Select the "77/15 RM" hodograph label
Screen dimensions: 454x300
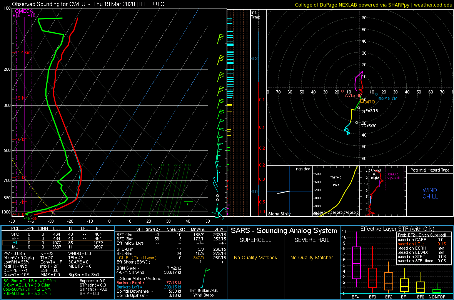click(x=354, y=95)
